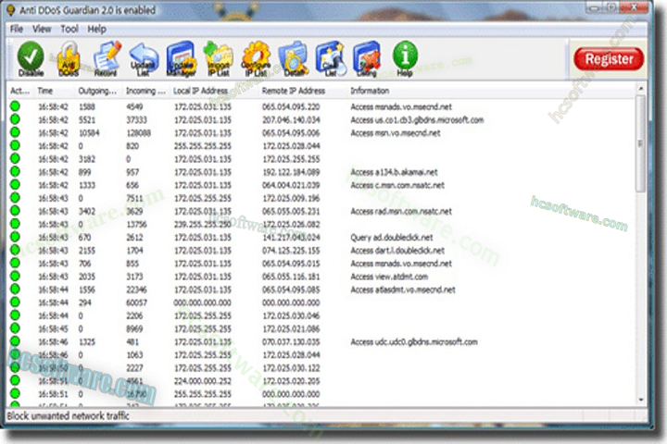This screenshot has width=667, height=444.
Task: Click green status dot of 074.125.225.155 row
Action: point(15,250)
